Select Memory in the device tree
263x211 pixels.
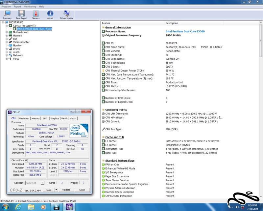point(17,36)
